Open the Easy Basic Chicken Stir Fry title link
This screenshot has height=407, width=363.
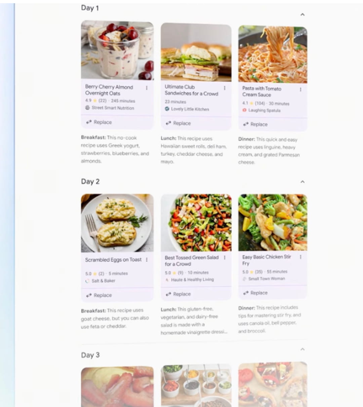(267, 260)
